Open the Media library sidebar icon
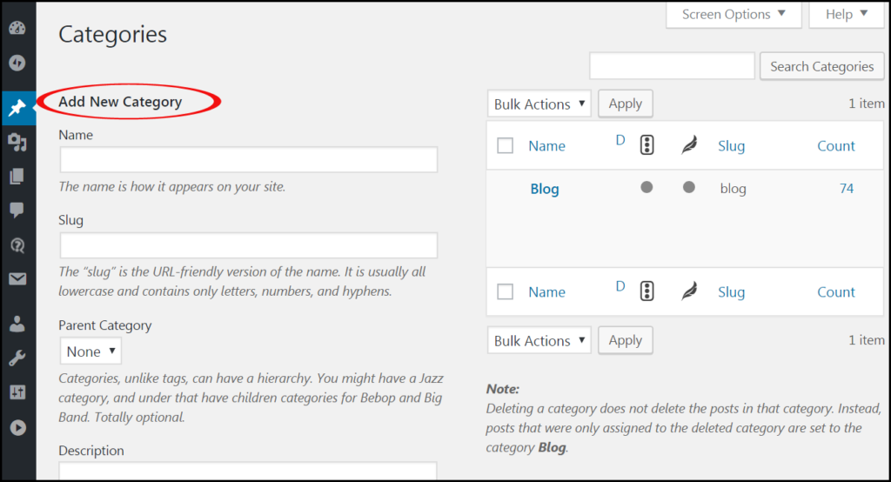Viewport: 891px width, 482px height. click(17, 142)
